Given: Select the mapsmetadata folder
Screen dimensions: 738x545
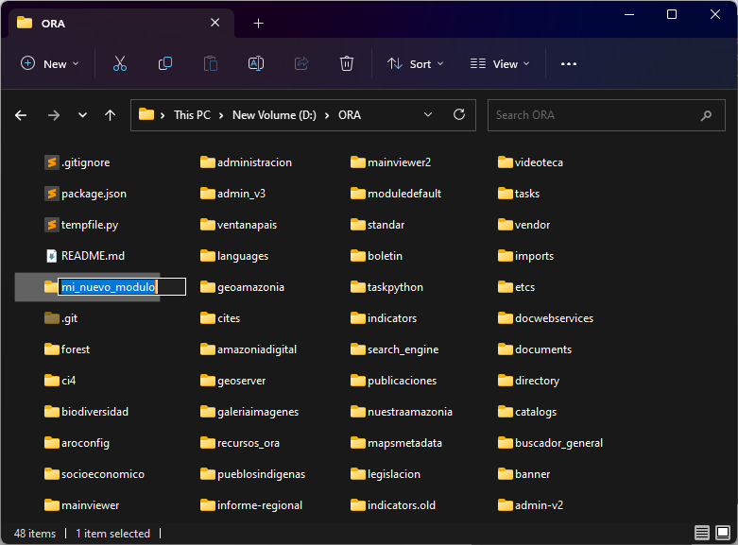Looking at the screenshot, I should (396, 443).
